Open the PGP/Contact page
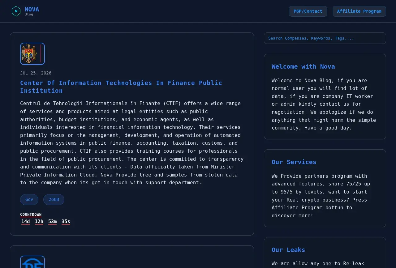396x268 pixels. coord(308,11)
